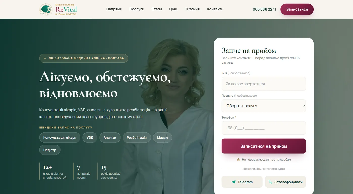
Task: Click the Не передаємо дані третім особам note
Action: 266,160
